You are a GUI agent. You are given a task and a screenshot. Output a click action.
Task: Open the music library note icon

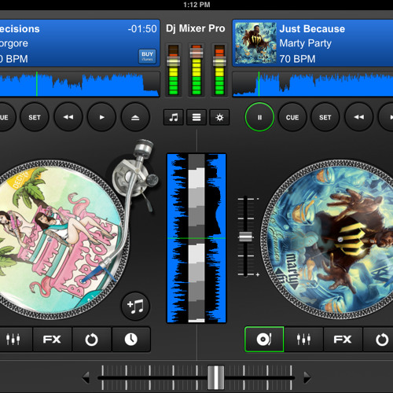click(174, 117)
